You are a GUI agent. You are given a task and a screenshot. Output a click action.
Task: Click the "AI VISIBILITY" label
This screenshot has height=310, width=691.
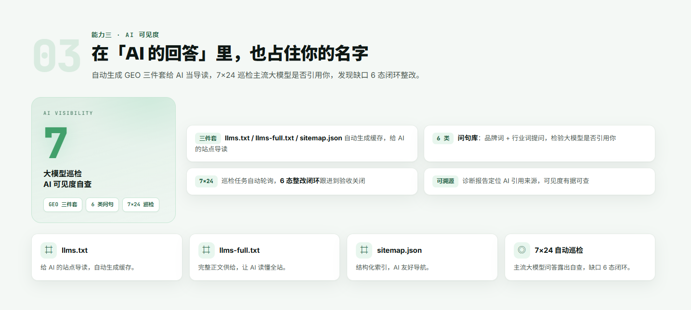[68, 113]
